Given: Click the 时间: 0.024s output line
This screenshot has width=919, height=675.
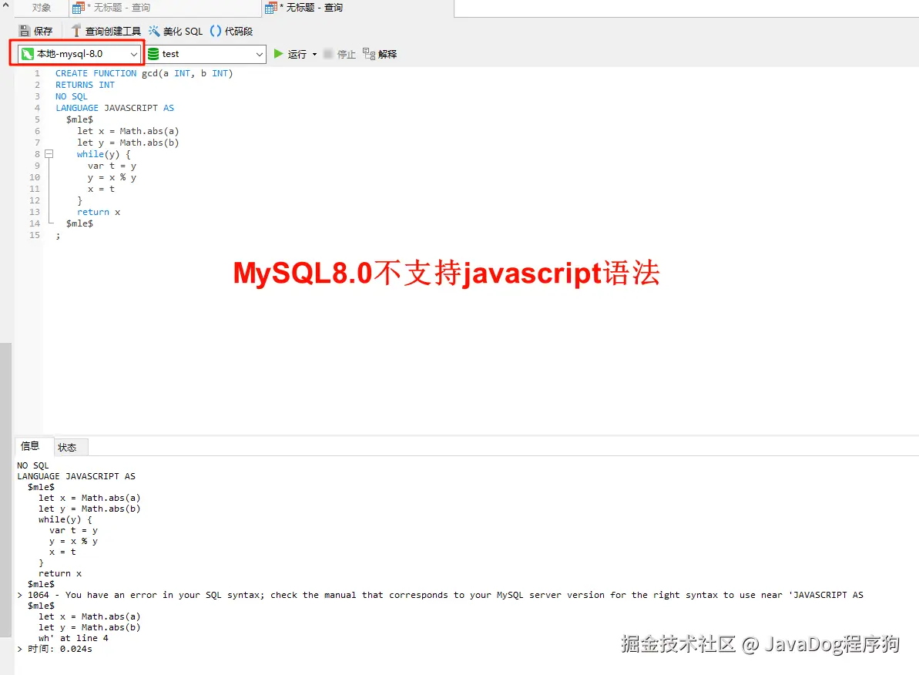Looking at the screenshot, I should click(55, 649).
